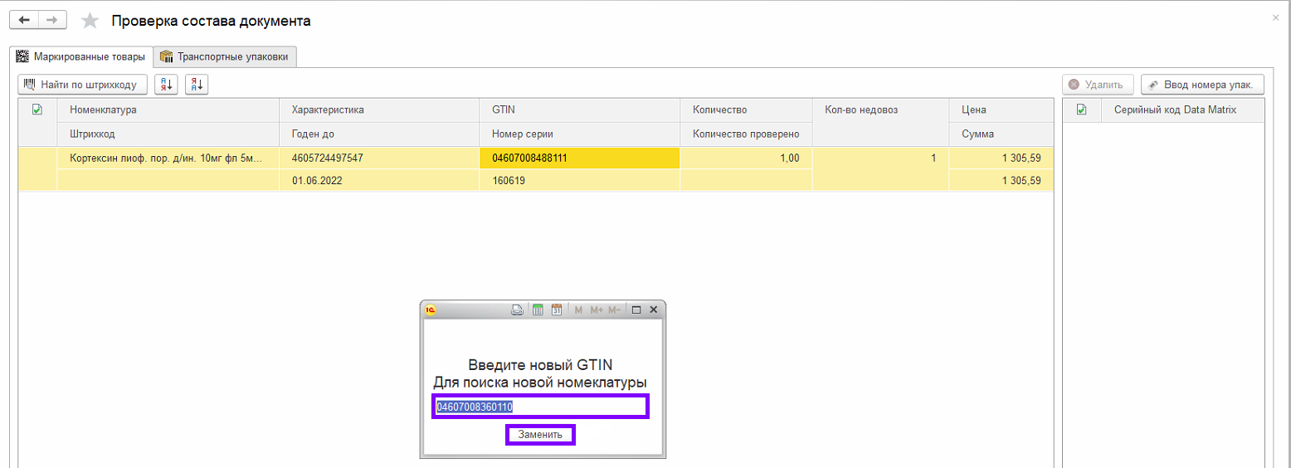Open calendar in the GTIN dialog
Viewport: 1291px width, 468px height.
[x=557, y=310]
